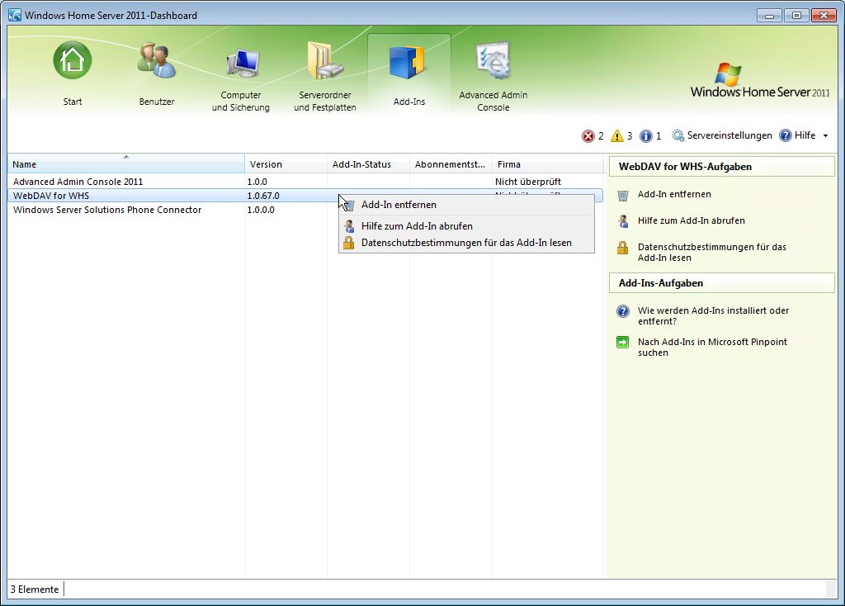Sort by Abonnementst... column header
845x606 pixels.
451,164
